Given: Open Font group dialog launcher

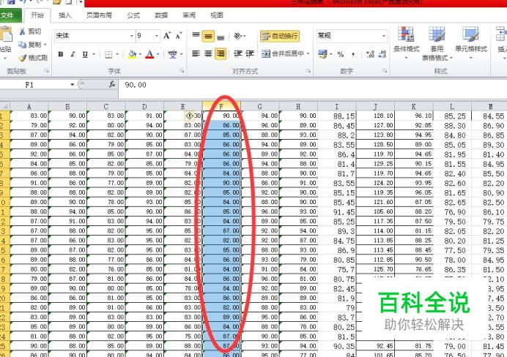Looking at the screenshot, I should point(182,71).
